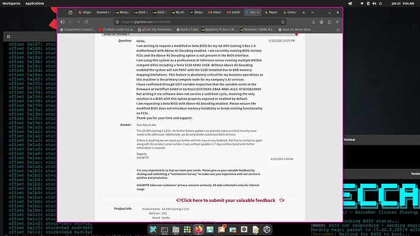The width and height of the screenshot is (420, 236).
Task: Open power menu in system tray
Action: pyautogui.click(x=380, y=4)
